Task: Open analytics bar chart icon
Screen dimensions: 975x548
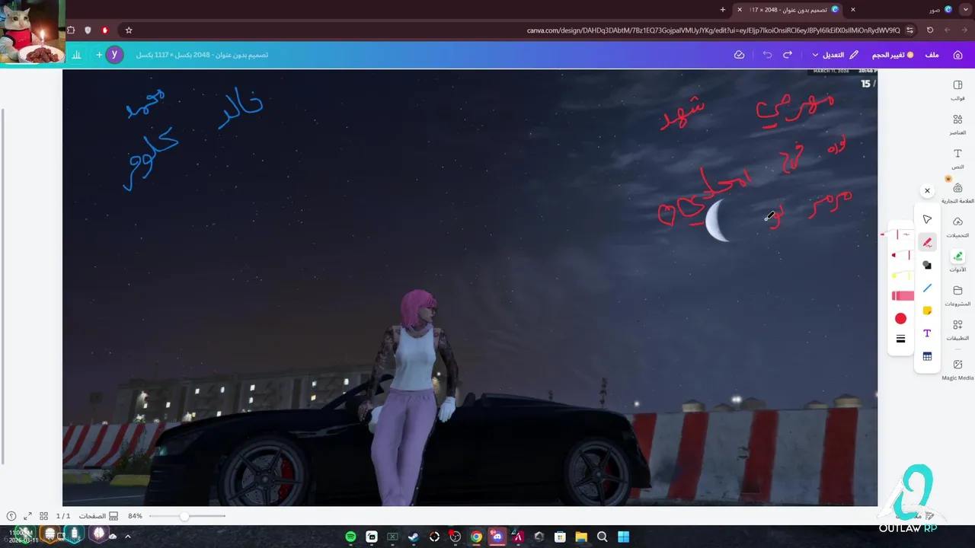Action: [77, 55]
